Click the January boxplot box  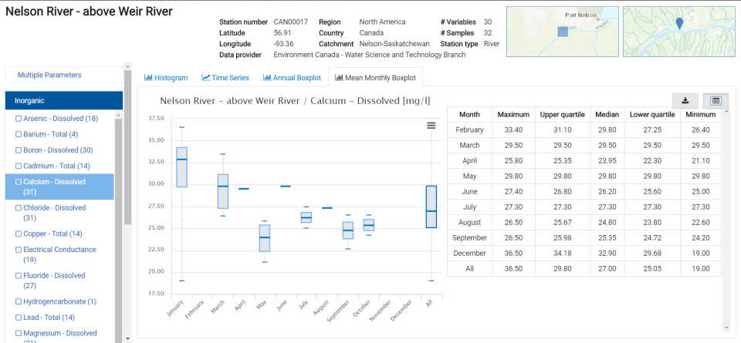[182, 167]
